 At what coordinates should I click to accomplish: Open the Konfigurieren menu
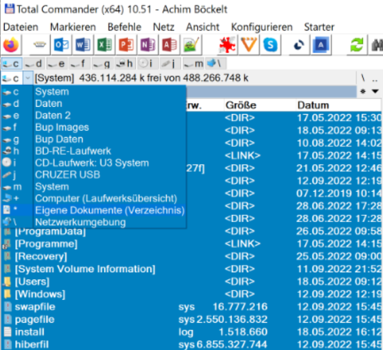click(262, 27)
